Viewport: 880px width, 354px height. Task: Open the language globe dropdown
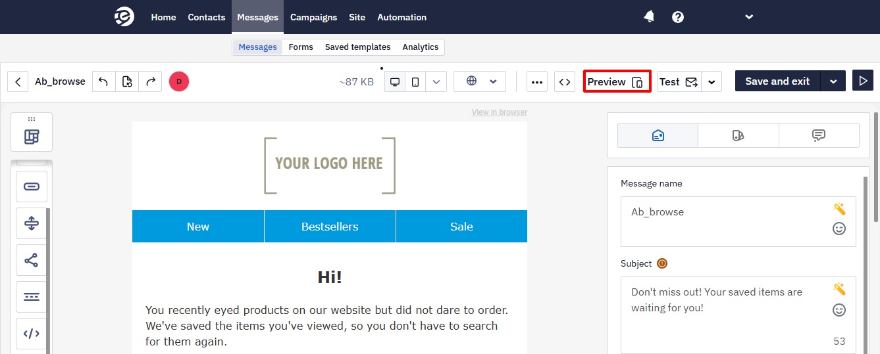click(x=480, y=81)
